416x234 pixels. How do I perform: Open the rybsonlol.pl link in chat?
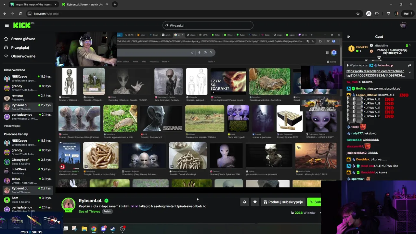pyautogui.click(x=383, y=88)
